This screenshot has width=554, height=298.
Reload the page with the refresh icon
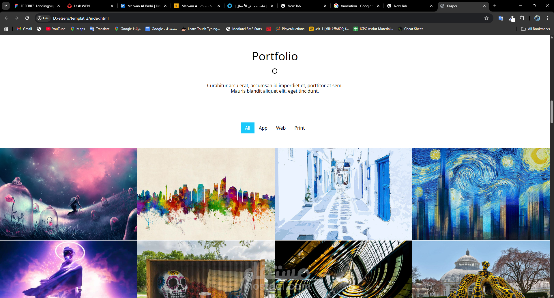point(27,18)
